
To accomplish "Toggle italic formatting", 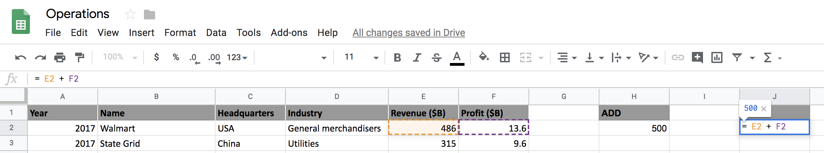I will pos(417,57).
